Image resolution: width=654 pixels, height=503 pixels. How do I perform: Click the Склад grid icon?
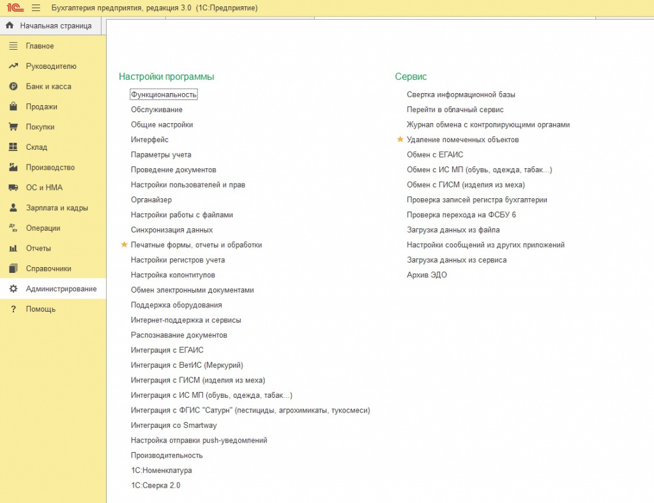point(13,147)
